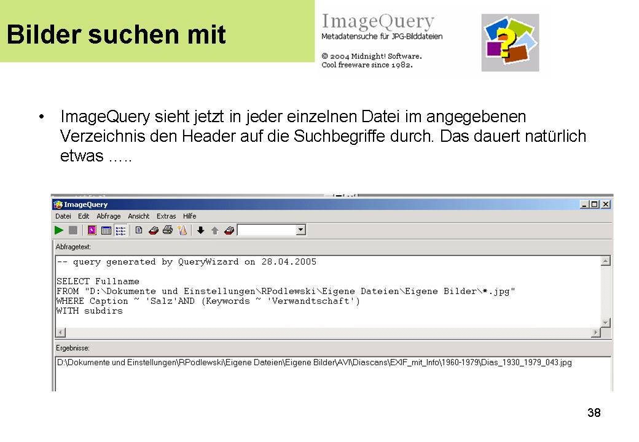Open the Abfrage menu
Viewport: 639px width, 442px height.
coord(109,216)
